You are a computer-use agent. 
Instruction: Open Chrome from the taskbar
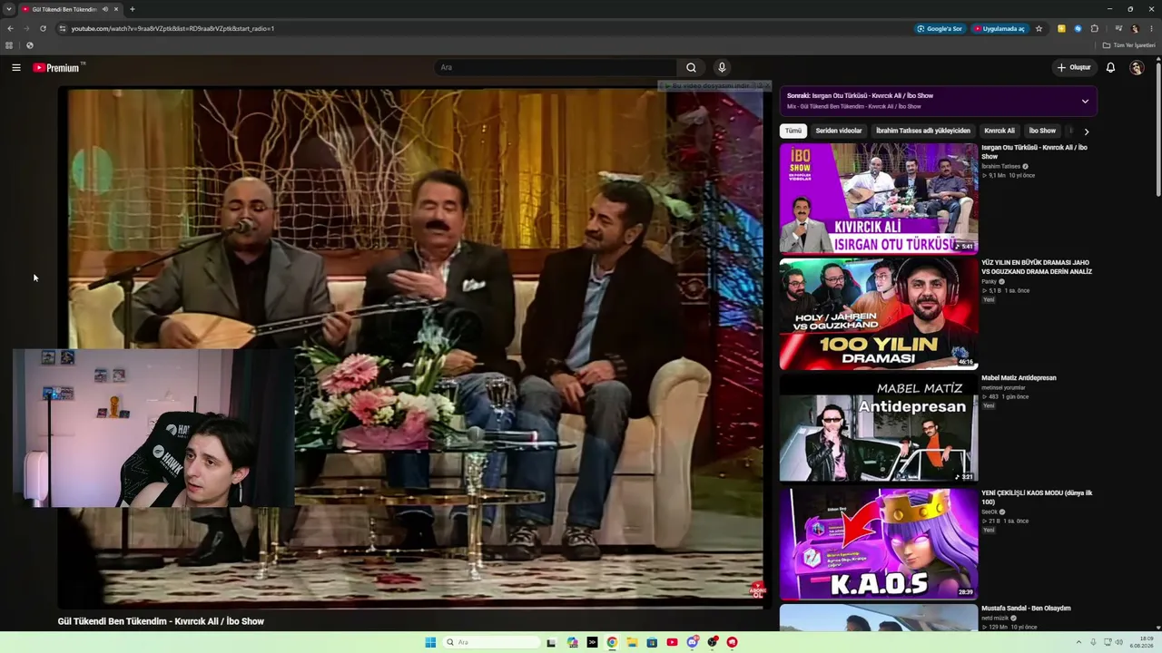click(612, 642)
